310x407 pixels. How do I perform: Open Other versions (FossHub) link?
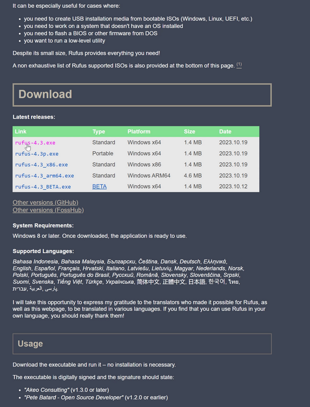pyautogui.click(x=48, y=210)
